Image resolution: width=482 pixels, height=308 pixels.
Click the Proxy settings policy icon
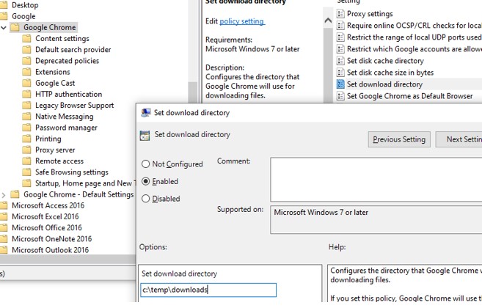coord(340,14)
